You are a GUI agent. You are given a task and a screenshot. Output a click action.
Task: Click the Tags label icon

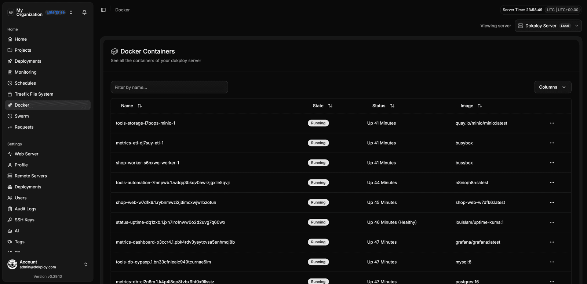click(x=10, y=242)
